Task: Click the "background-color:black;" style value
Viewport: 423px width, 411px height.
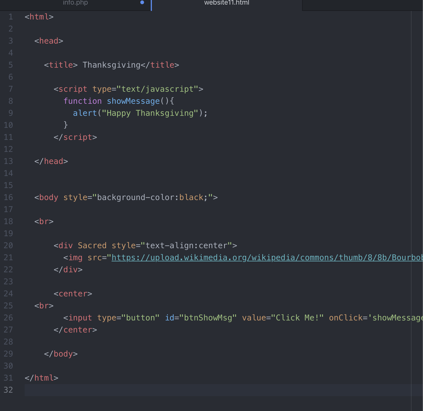Action: (152, 197)
